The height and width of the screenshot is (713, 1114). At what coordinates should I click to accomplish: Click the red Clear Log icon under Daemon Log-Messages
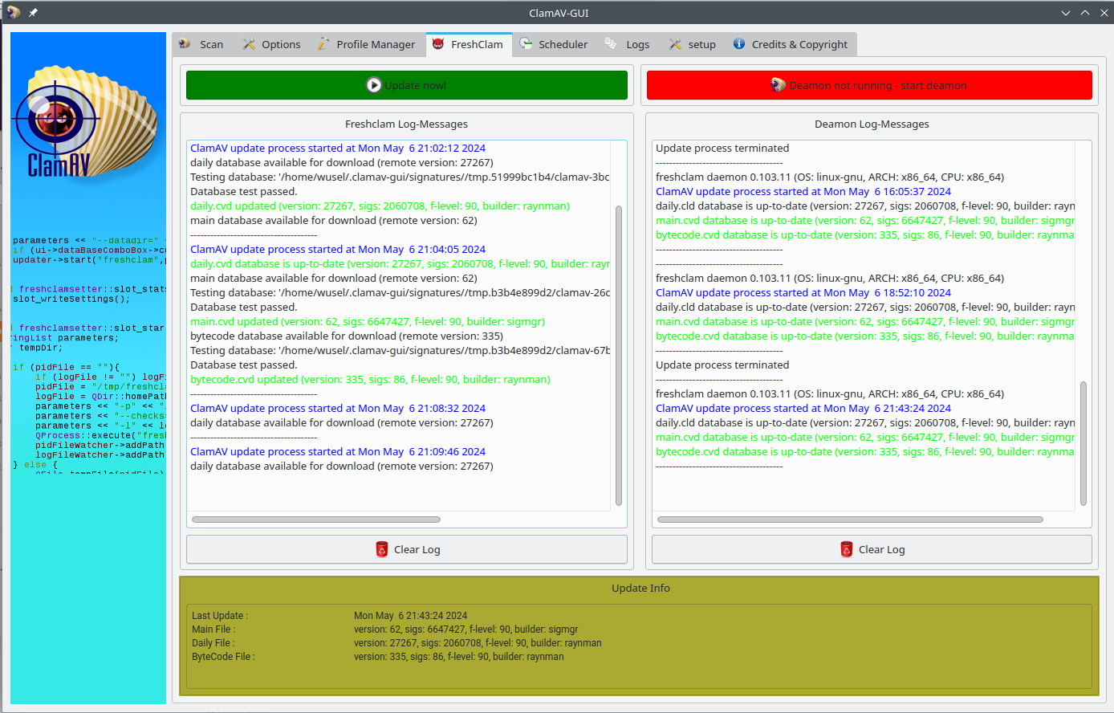pyautogui.click(x=847, y=549)
